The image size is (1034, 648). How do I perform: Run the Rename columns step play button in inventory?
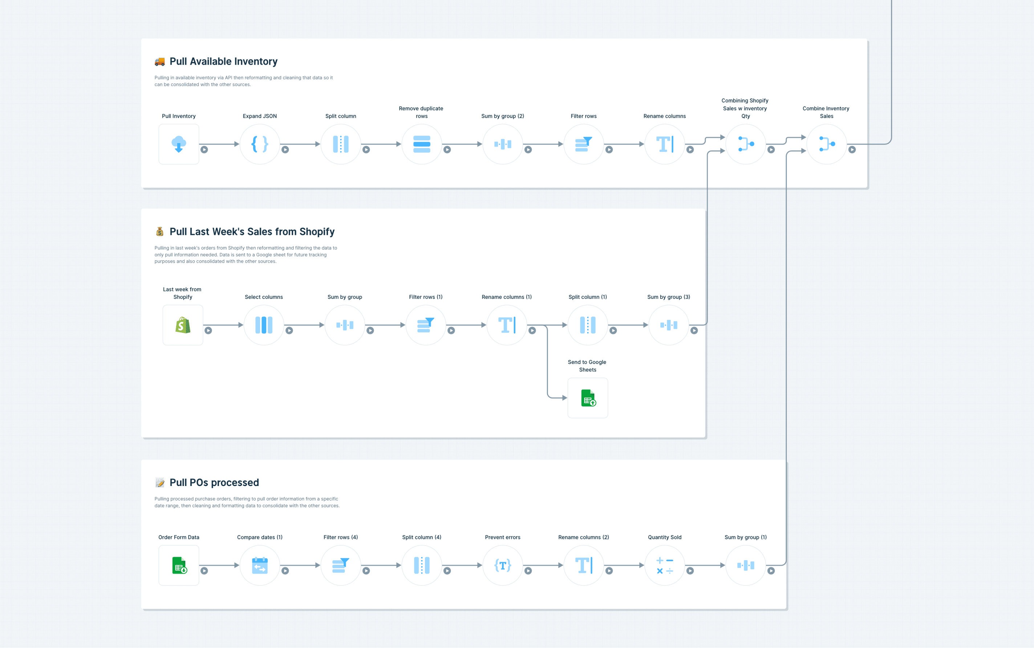(x=690, y=150)
